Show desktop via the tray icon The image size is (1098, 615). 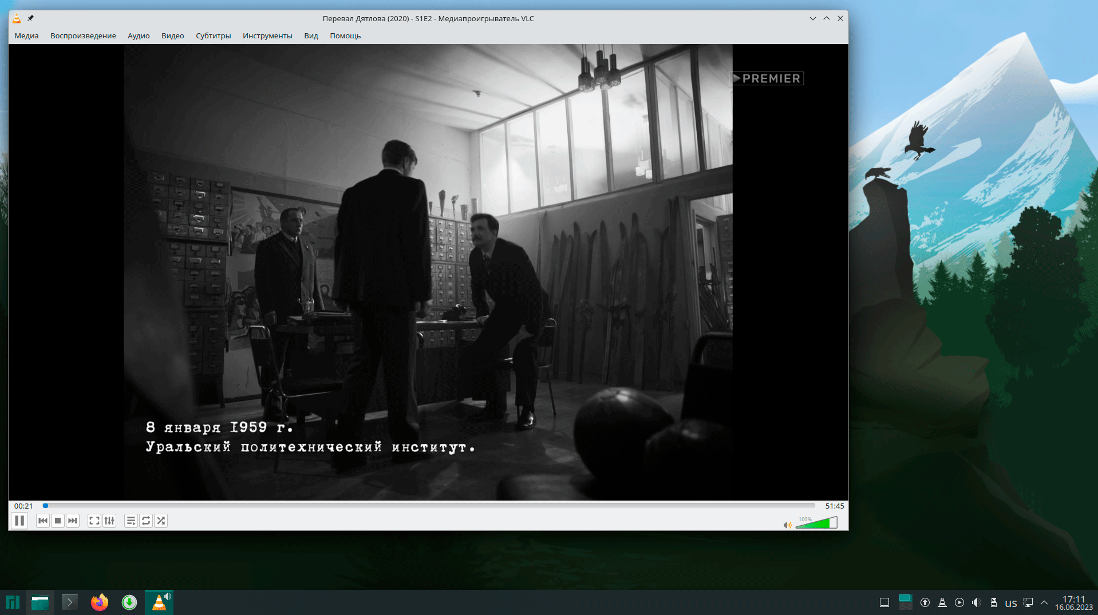click(884, 602)
